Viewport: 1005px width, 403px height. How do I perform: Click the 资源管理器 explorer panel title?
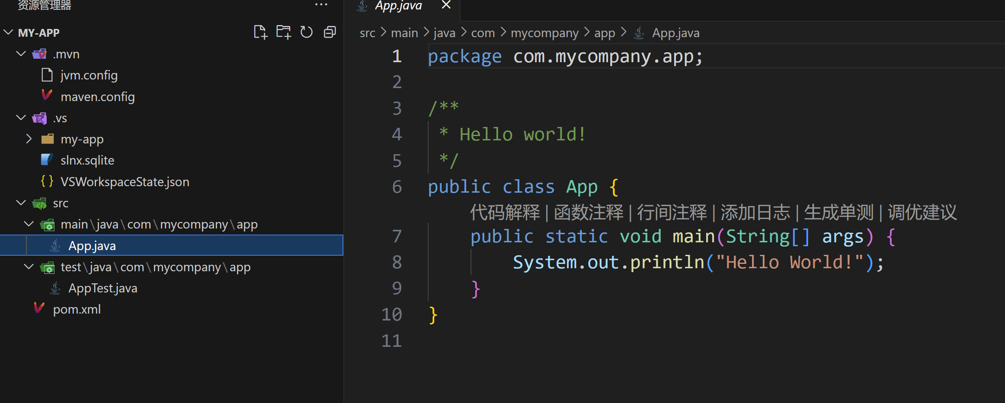(x=45, y=5)
